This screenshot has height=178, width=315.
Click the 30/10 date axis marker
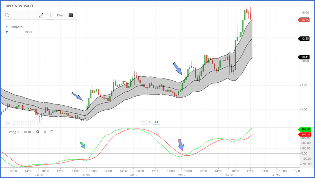[x=229, y=175]
